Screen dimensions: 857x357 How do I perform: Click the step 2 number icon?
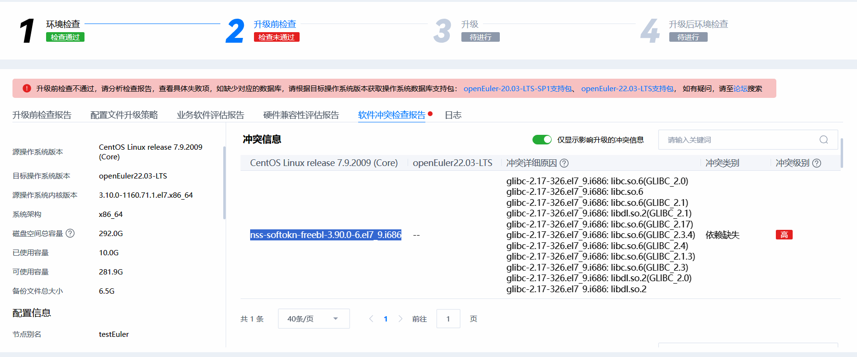click(235, 31)
